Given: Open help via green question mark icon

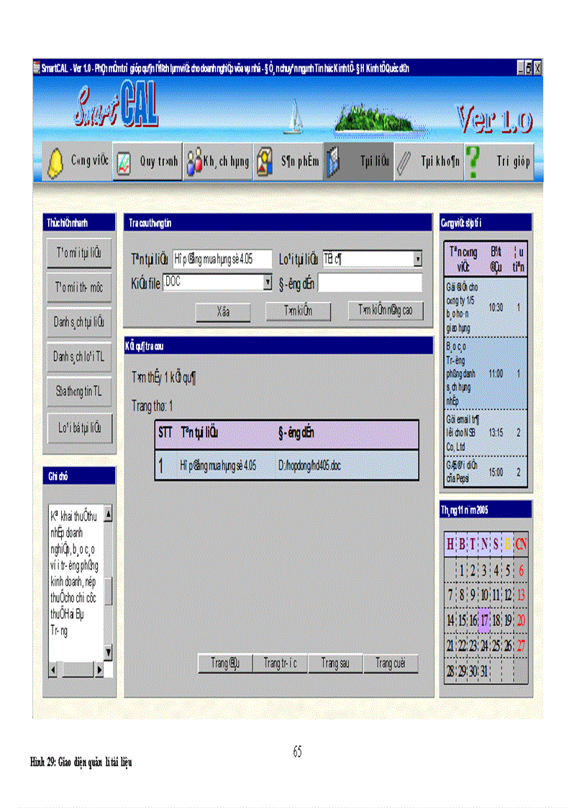Looking at the screenshot, I should coord(473,162).
